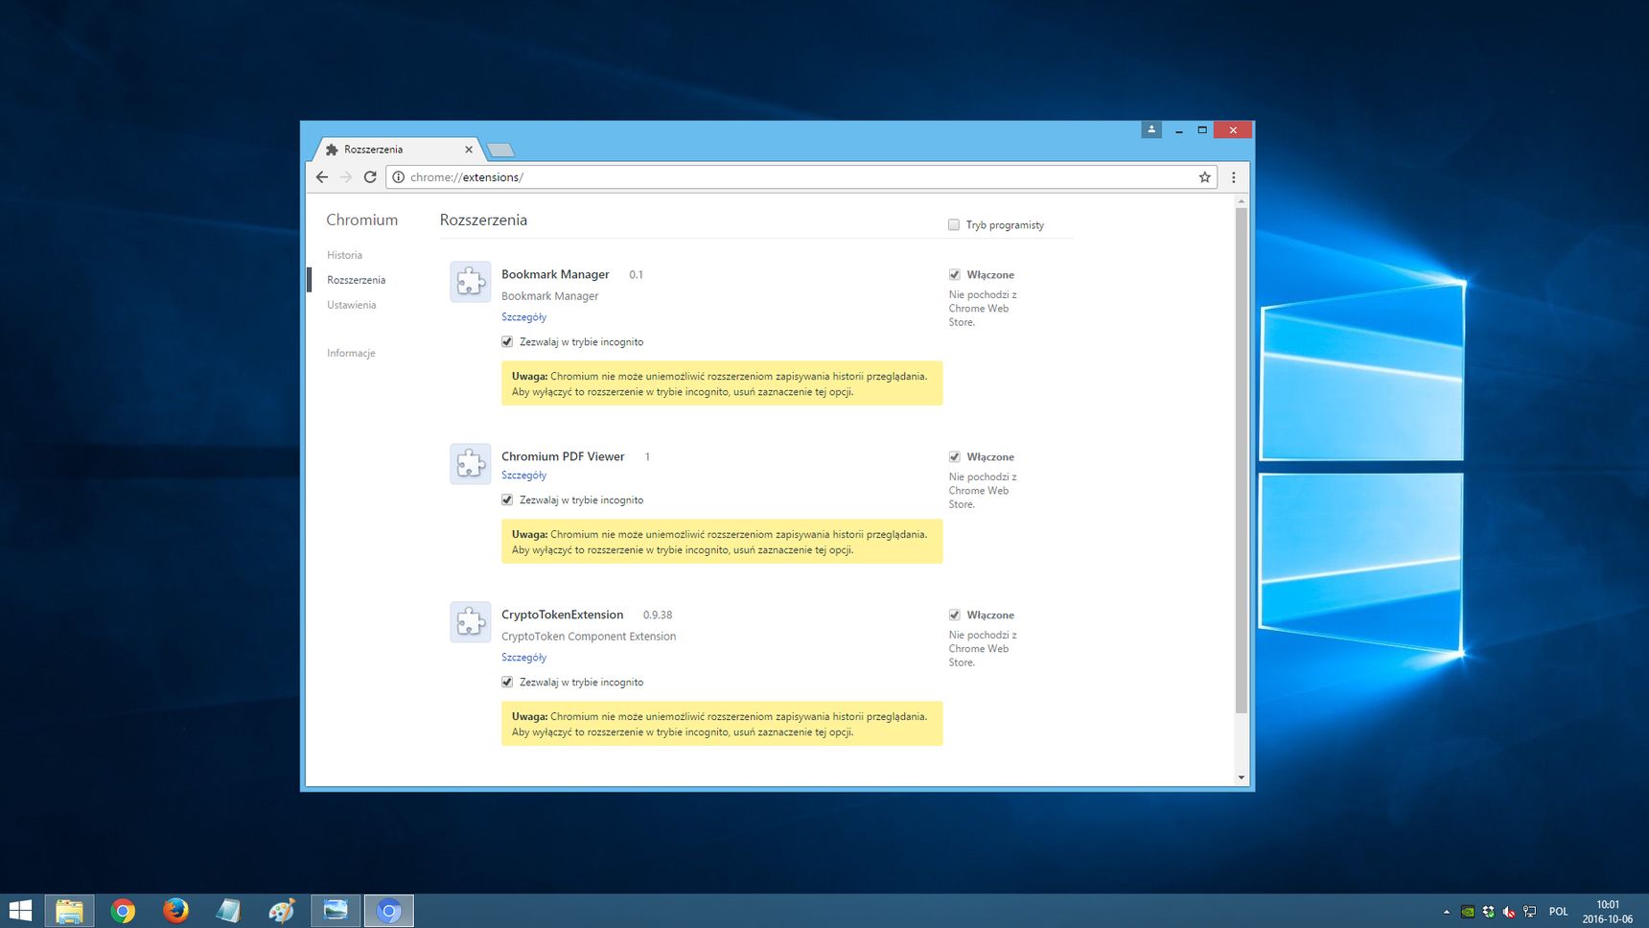
Task: Click CryptoToken Component Extension description
Action: click(x=589, y=637)
